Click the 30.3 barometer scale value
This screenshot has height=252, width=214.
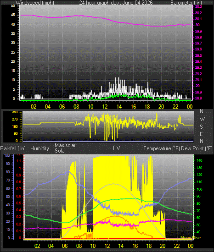click(x=198, y=6)
